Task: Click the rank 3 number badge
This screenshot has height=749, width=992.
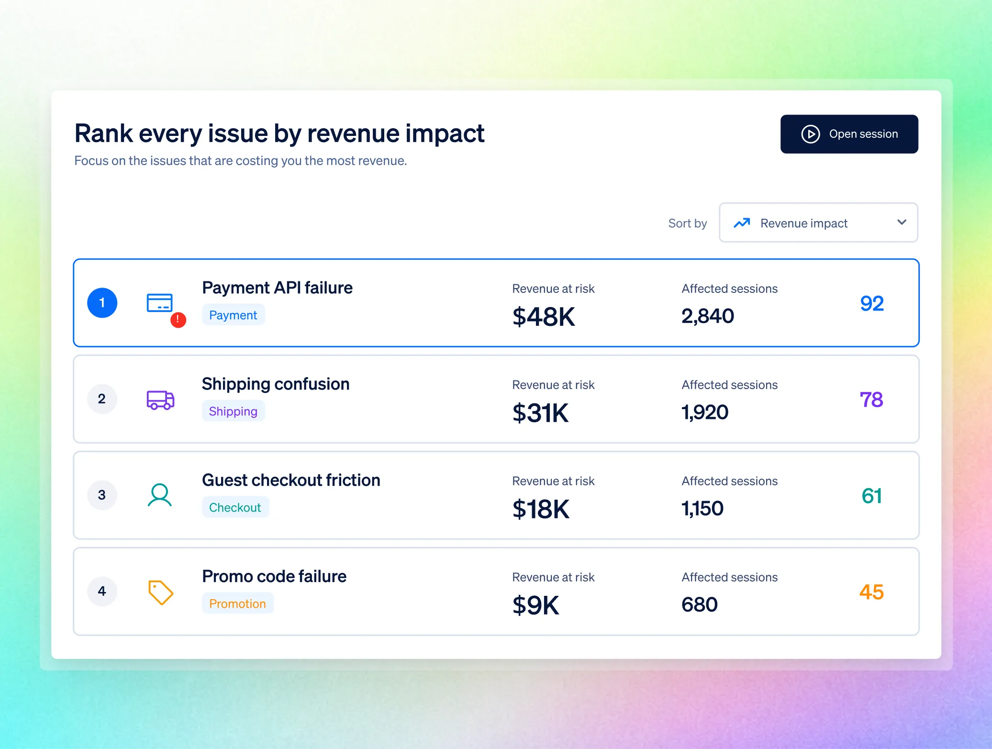Action: (102, 495)
